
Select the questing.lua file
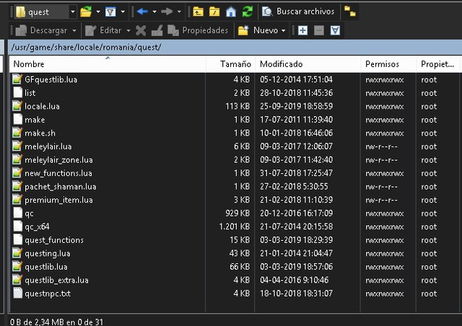[48, 254]
